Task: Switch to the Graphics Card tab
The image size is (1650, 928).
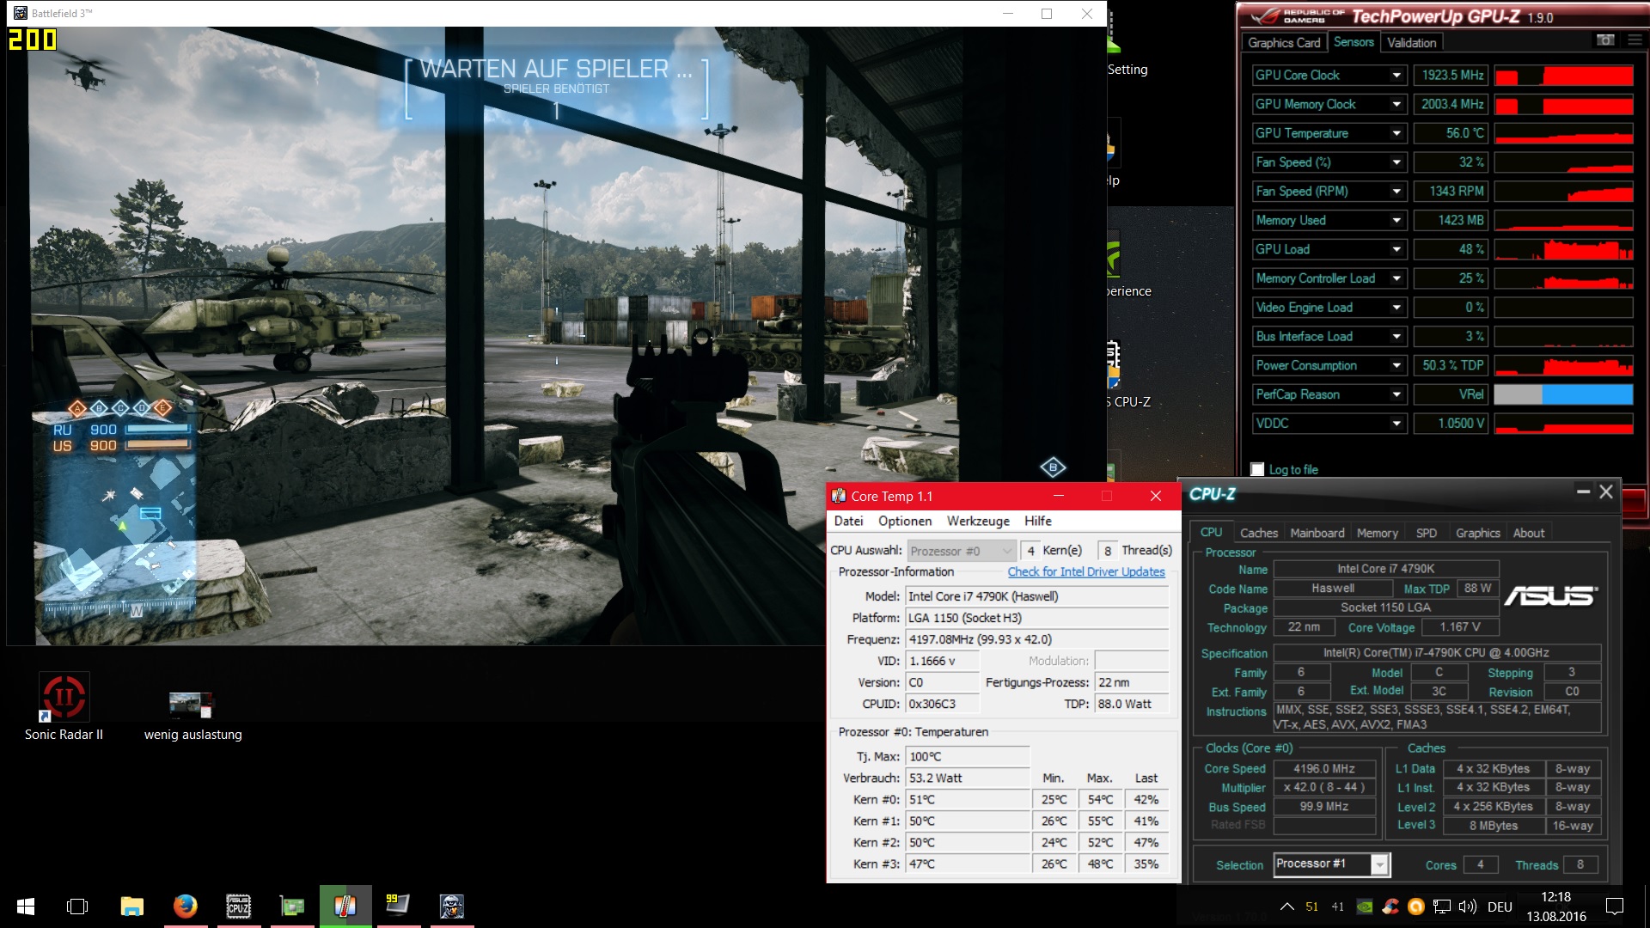Action: [x=1283, y=42]
